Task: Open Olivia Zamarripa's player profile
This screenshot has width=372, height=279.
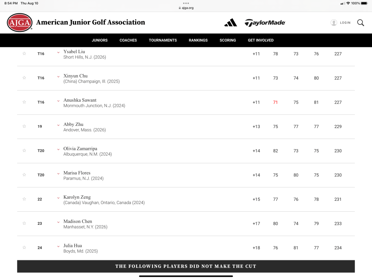Action: 80,148
